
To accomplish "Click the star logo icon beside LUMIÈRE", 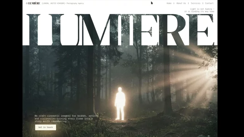I will click(27, 3).
